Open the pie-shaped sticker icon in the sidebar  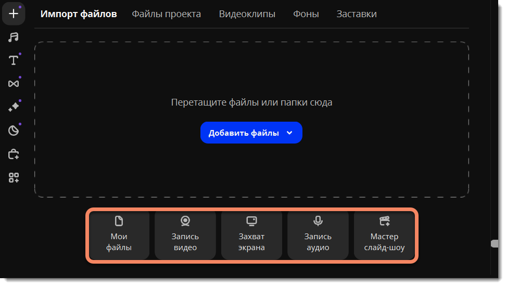click(14, 130)
